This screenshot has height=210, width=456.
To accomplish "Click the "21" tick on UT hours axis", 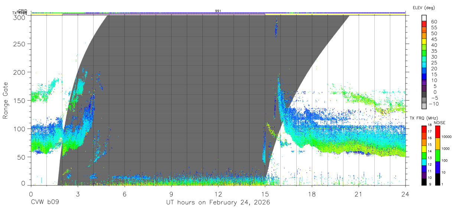I will 359,194.
